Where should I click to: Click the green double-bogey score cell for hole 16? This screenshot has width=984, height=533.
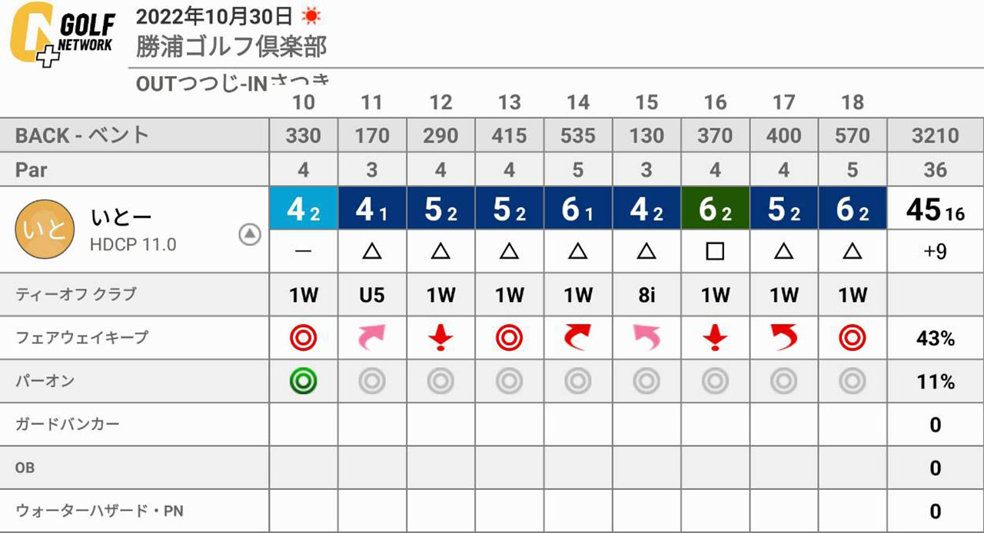[715, 208]
